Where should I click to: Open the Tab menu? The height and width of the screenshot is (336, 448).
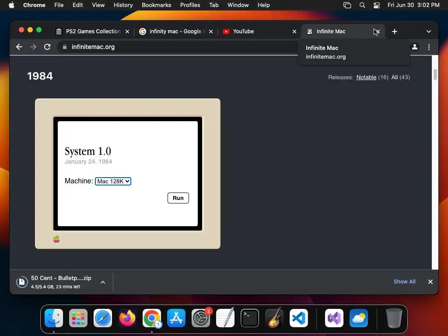pyautogui.click(x=213, y=5)
